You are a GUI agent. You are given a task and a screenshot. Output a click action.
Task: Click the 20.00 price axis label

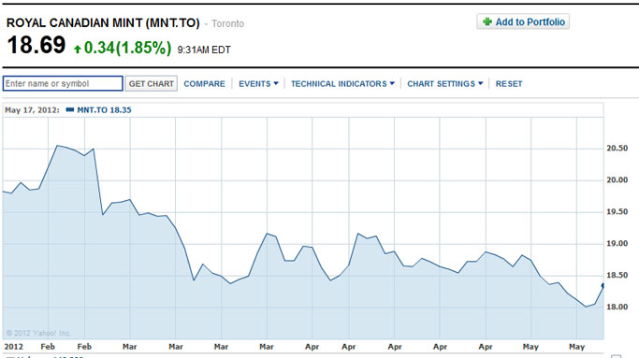click(x=617, y=180)
